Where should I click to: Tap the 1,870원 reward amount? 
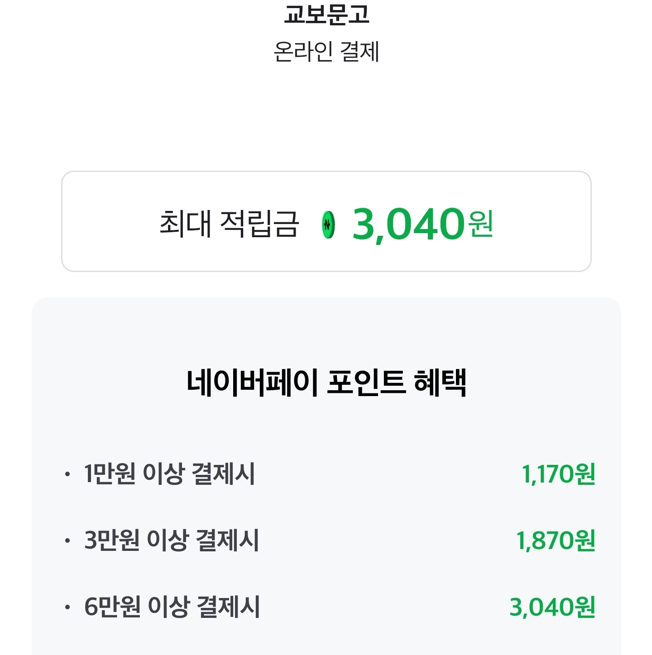(x=556, y=541)
